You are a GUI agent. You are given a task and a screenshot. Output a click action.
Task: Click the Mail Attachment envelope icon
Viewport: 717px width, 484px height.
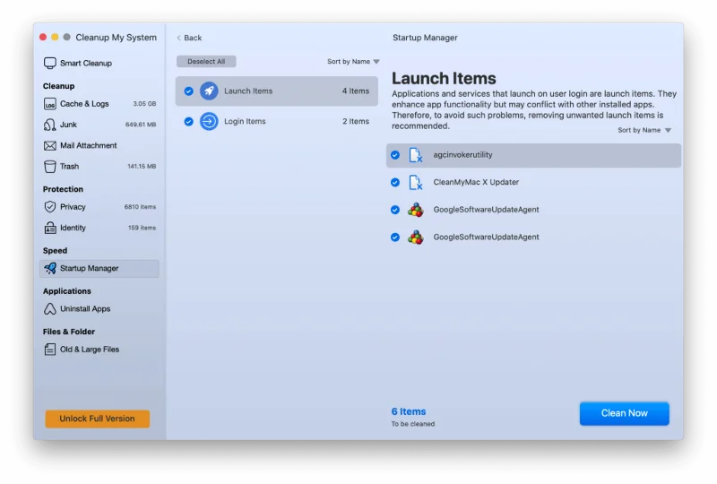pos(50,145)
